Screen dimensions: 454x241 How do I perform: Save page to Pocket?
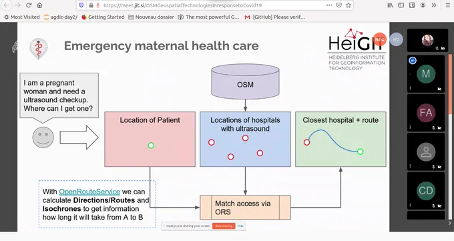tap(338, 5)
